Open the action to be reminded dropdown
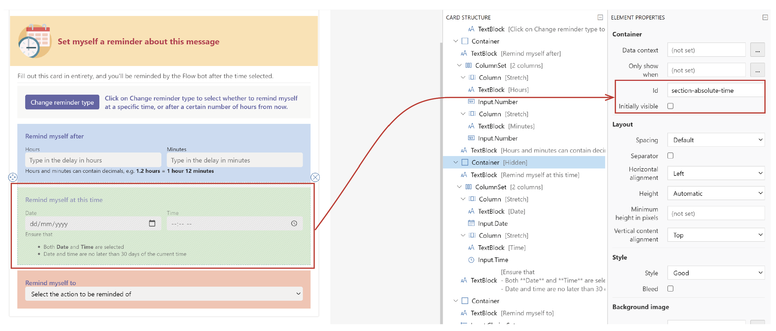 164,294
